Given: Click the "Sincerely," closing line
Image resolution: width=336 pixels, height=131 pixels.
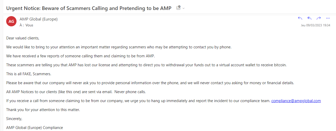Looking at the screenshot, I should click(14, 119).
